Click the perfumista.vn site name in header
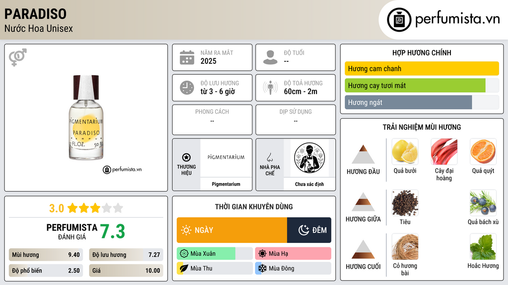508x285 pixels. [457, 19]
